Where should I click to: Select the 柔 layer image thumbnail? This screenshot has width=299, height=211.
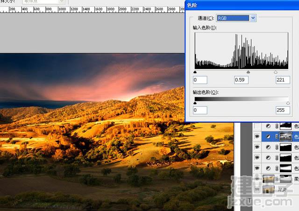[x=269, y=179]
